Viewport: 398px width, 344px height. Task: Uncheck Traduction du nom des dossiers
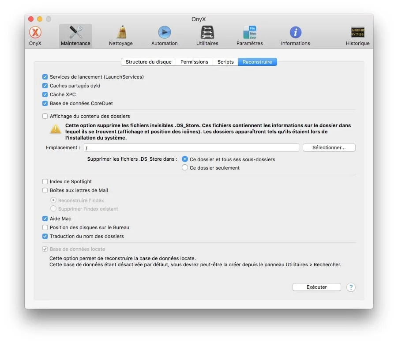point(45,236)
